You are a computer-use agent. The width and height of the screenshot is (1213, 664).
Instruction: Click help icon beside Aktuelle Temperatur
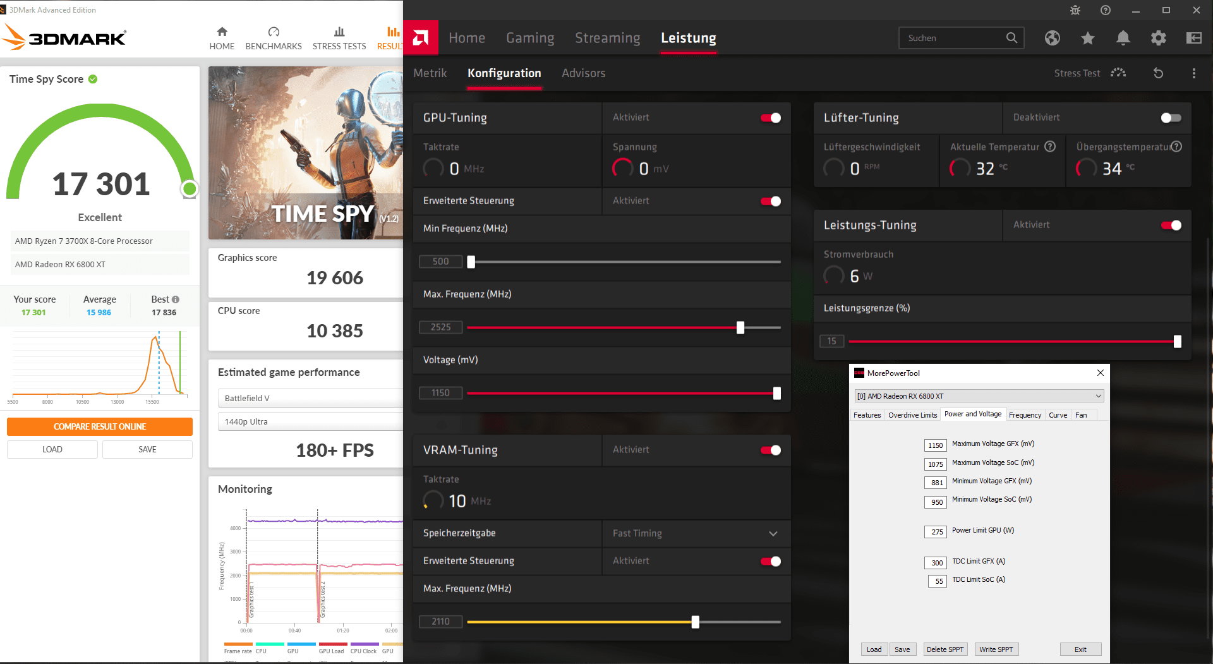pyautogui.click(x=1050, y=147)
